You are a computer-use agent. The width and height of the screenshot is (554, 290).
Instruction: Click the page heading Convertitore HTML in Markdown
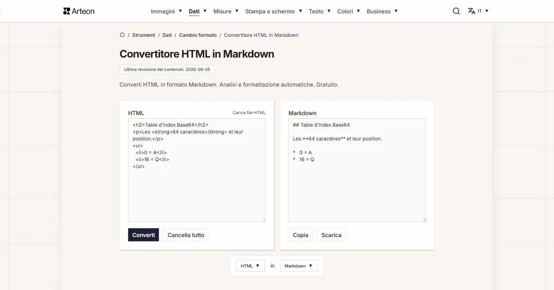coord(197,54)
